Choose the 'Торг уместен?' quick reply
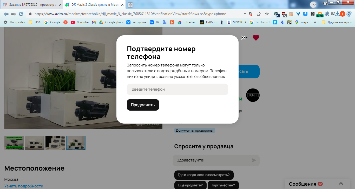The height and width of the screenshot is (189, 355). pyautogui.click(x=223, y=185)
